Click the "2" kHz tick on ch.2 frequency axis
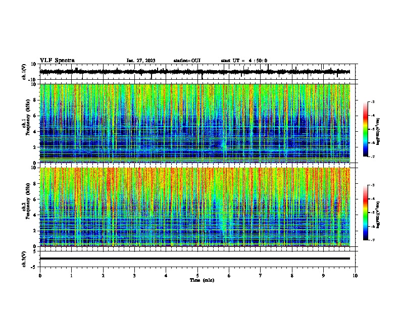This screenshot has height=309, width=400. [x=35, y=231]
